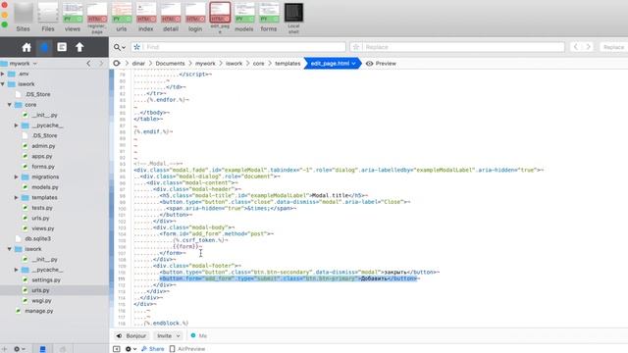Switch to the urls document tab
The image size is (628, 353).
pos(122,18)
